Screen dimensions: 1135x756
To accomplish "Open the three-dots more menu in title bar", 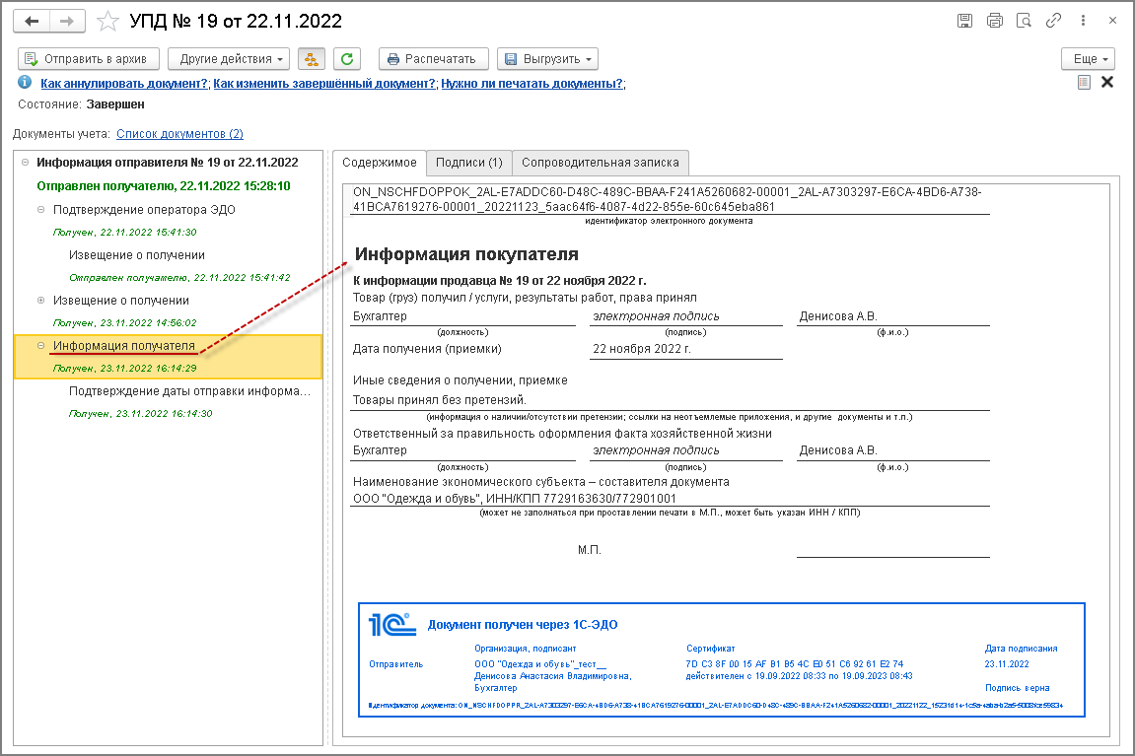I will [1083, 21].
